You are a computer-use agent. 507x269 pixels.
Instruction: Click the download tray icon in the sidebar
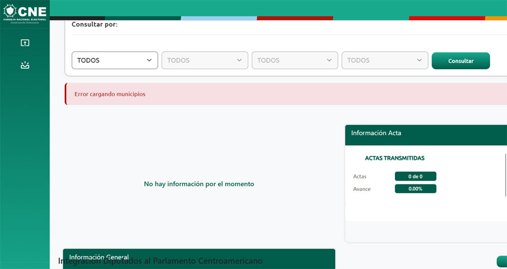25,65
